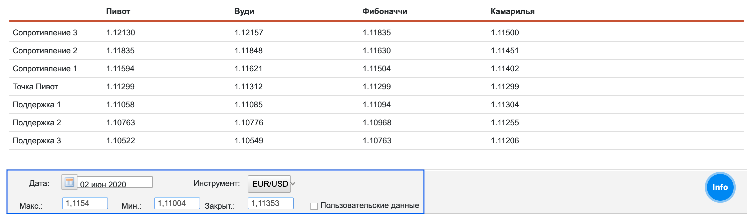Image resolution: width=751 pixels, height=216 pixels.
Task: Click the Сопротивление 3 row label
Action: pos(45,33)
